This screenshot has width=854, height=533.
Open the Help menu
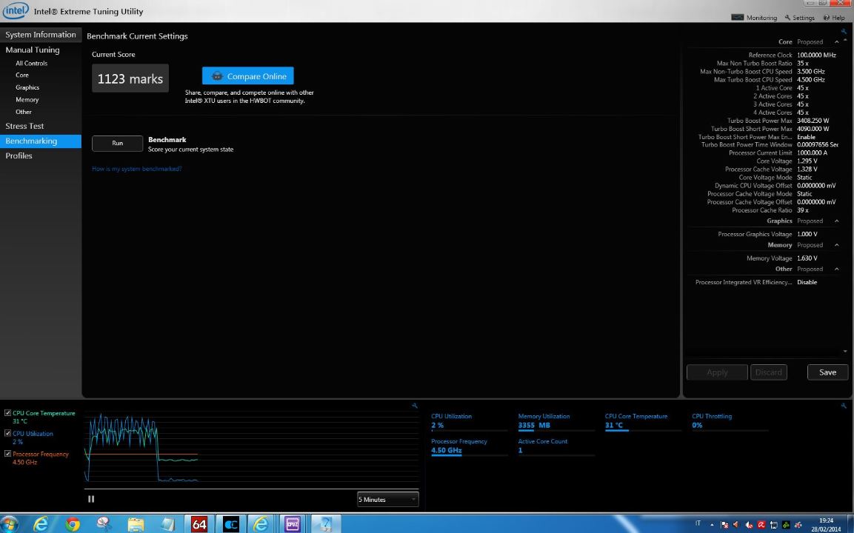click(x=834, y=18)
